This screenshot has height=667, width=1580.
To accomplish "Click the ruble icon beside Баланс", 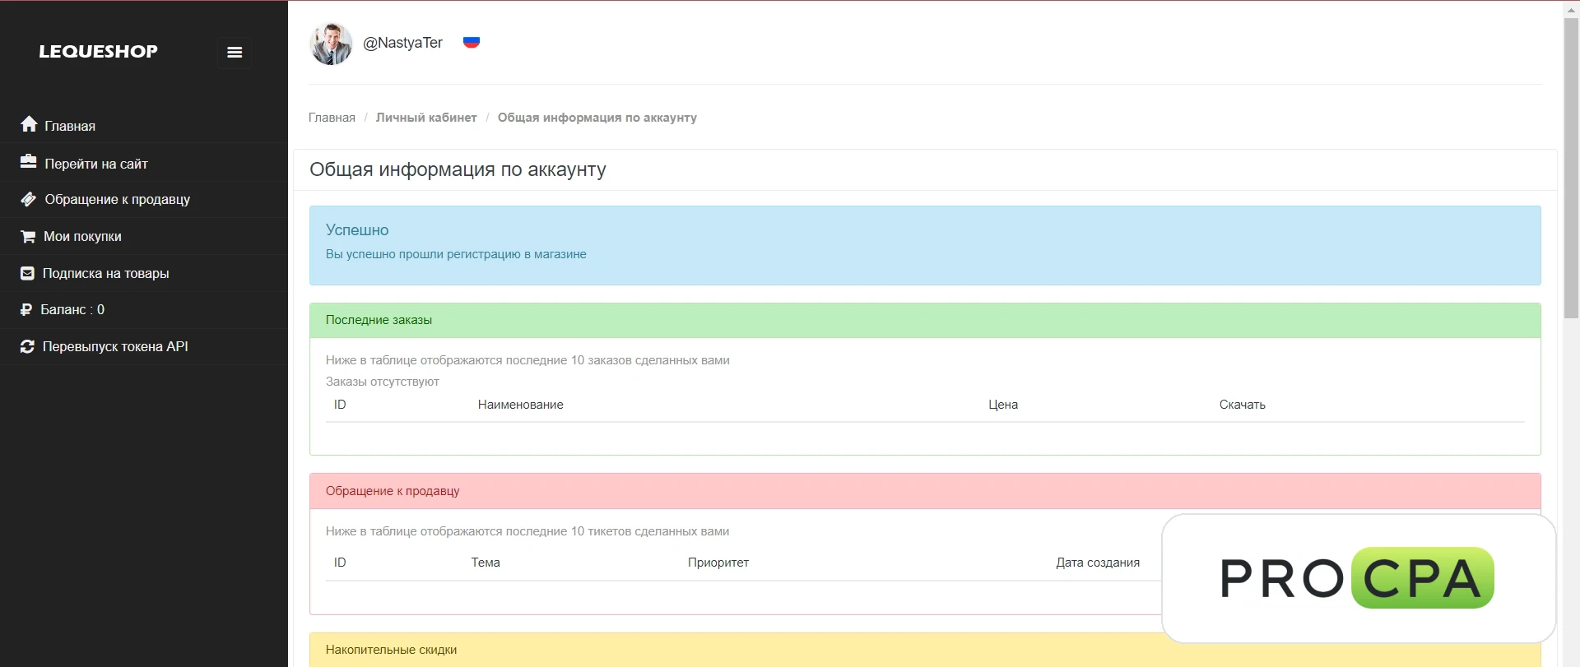I will (26, 310).
